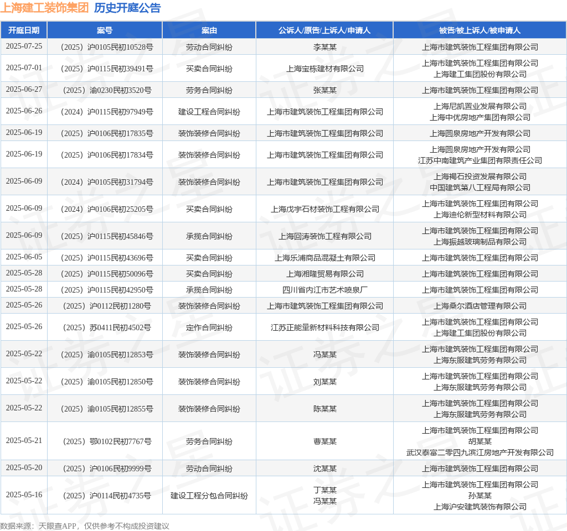Select case number （2025）渝0105民初12855号
The height and width of the screenshot is (531, 567).
107,409
